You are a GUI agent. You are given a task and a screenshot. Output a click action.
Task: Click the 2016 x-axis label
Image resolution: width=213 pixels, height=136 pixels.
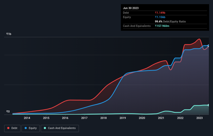click(x=65, y=118)
